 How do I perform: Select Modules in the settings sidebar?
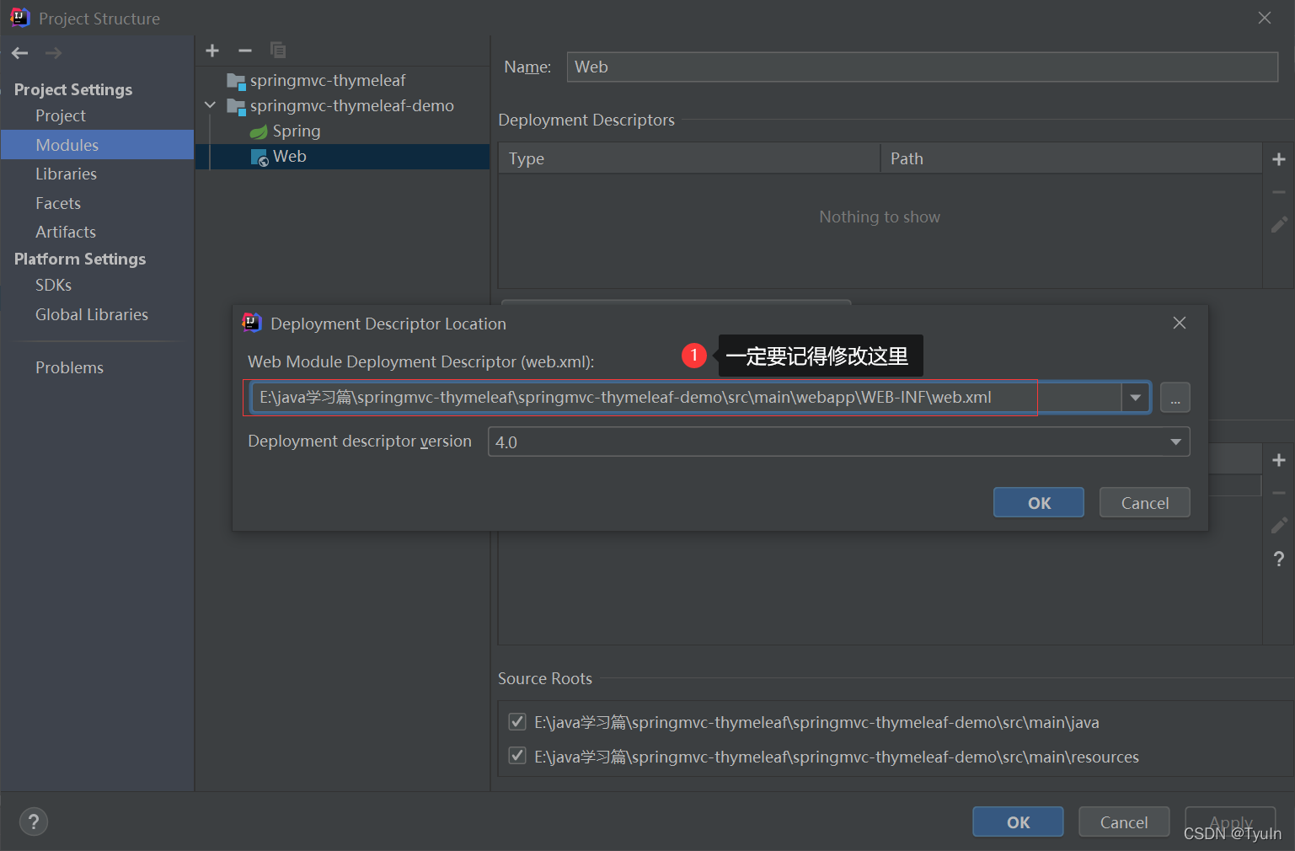(97, 145)
